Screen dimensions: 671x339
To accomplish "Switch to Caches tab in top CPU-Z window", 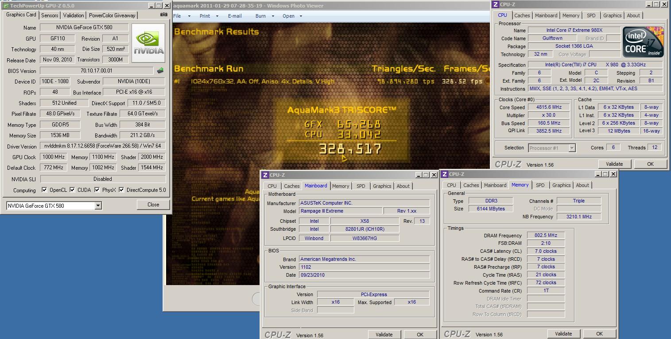I will [x=522, y=15].
